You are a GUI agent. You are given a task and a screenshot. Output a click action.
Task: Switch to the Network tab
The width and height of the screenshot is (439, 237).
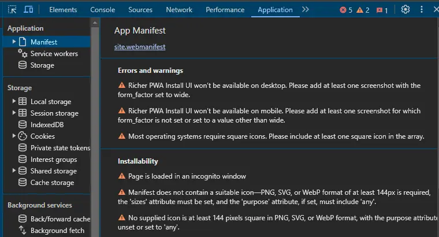pos(179,10)
